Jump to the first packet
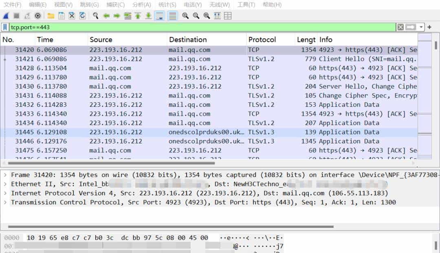Image resolution: width=440 pixels, height=253 pixels. pos(138,16)
